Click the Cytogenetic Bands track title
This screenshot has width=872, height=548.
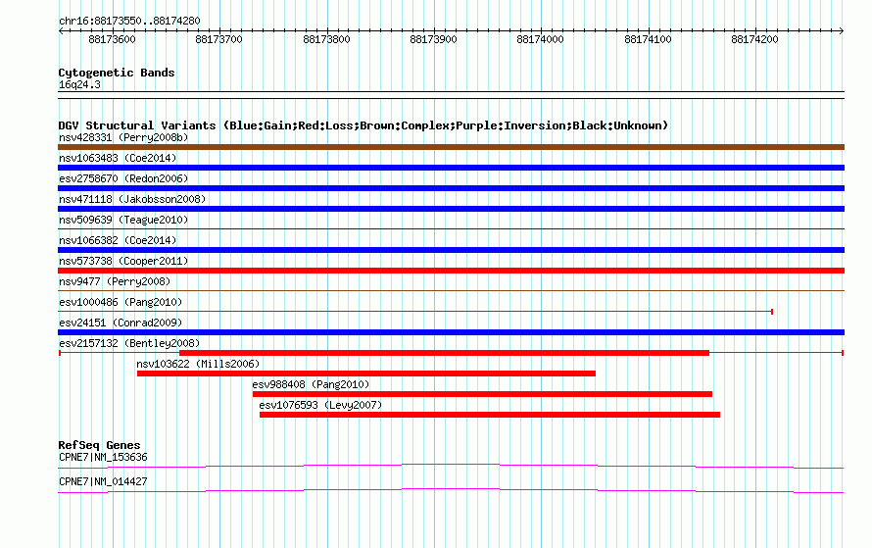point(117,73)
